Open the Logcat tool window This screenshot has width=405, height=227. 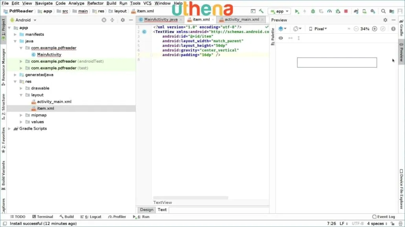pyautogui.click(x=91, y=217)
